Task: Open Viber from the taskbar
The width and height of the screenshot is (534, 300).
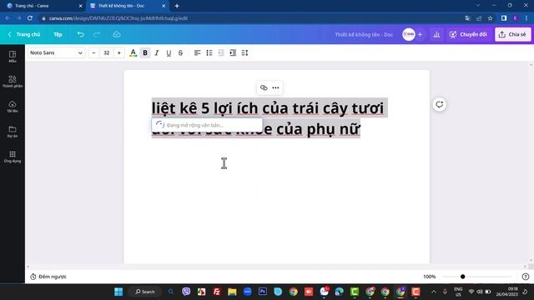Action: 186,292
